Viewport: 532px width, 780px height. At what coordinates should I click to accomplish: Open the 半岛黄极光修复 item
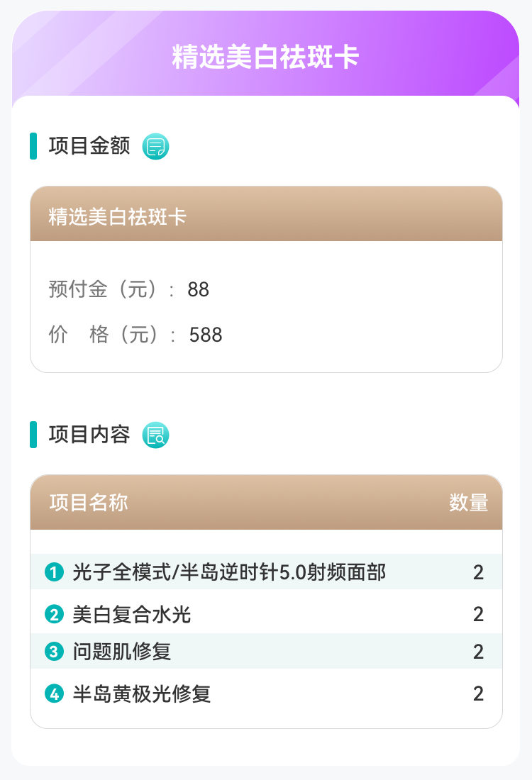click(142, 693)
